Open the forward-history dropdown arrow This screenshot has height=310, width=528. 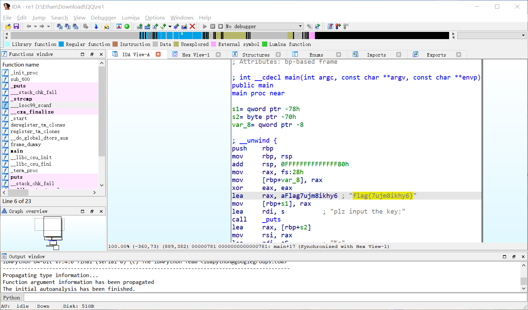coord(48,26)
